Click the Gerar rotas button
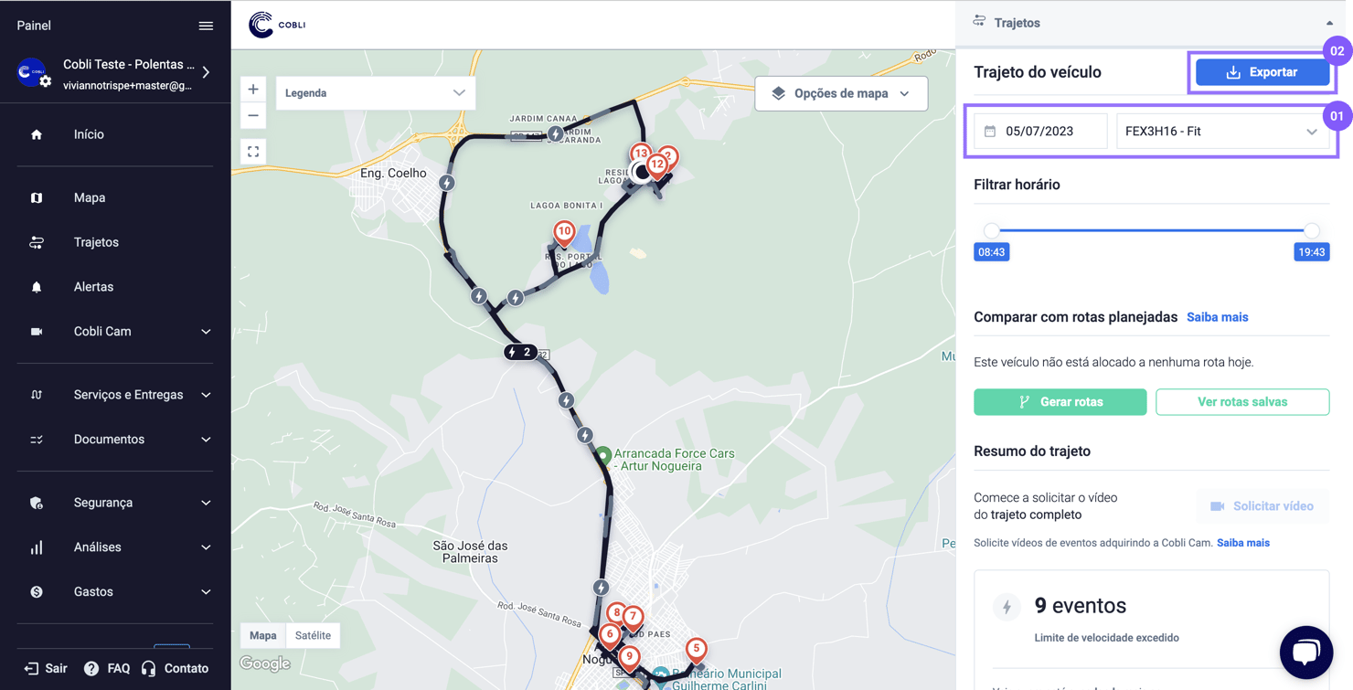The image size is (1353, 690). click(1060, 401)
